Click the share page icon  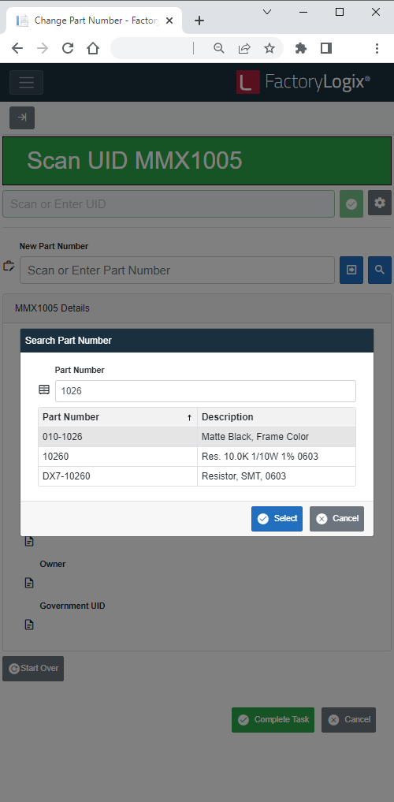(244, 48)
